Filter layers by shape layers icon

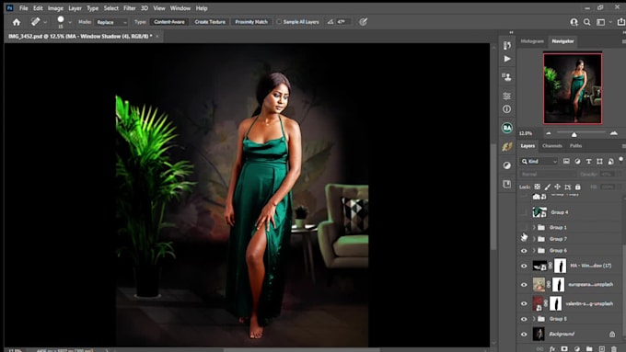pos(599,162)
